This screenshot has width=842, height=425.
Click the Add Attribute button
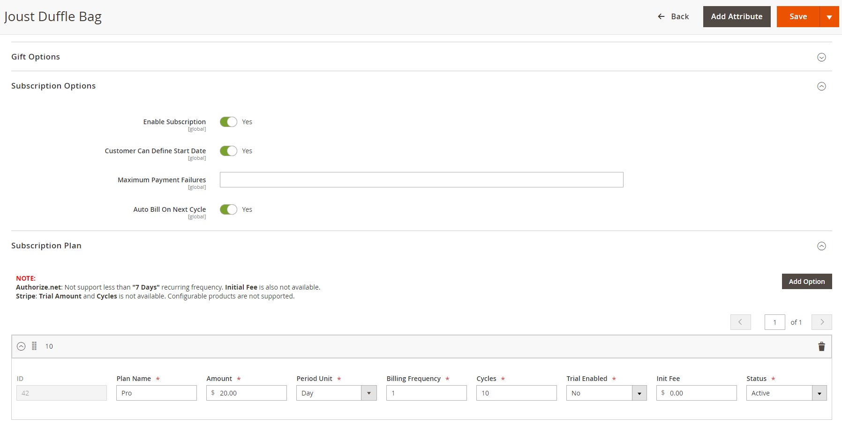[737, 16]
